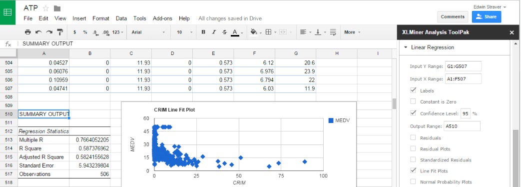The width and height of the screenshot is (521, 187).
Task: Open the Edit menu
Action: coord(43,18)
